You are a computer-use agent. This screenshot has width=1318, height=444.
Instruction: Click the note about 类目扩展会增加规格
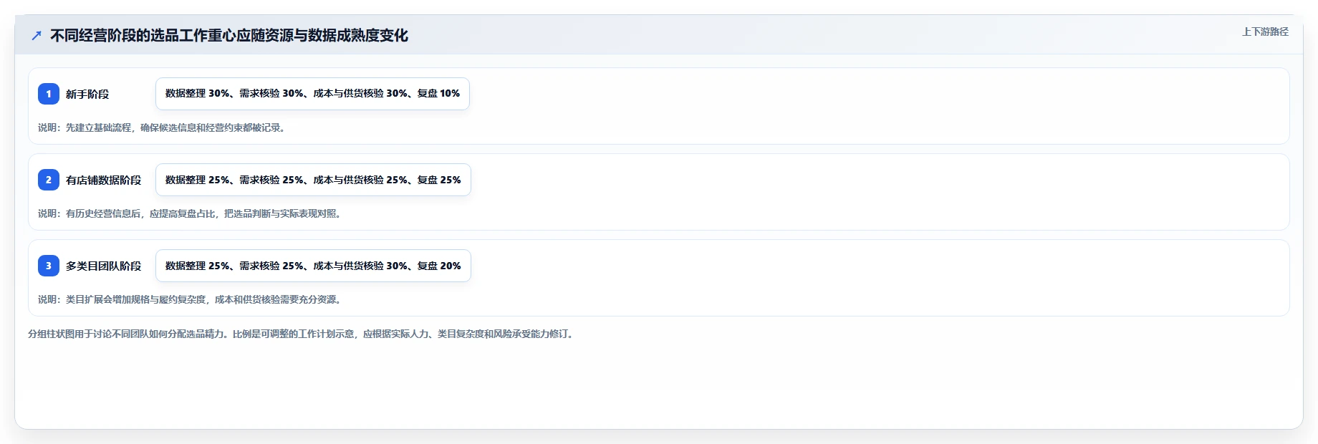tap(191, 299)
